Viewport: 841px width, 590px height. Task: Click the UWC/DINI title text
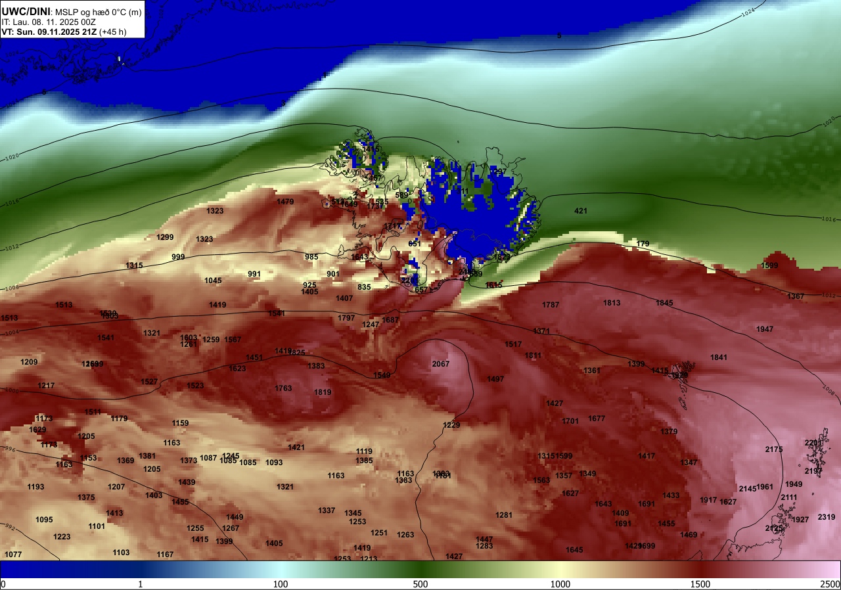(x=26, y=11)
